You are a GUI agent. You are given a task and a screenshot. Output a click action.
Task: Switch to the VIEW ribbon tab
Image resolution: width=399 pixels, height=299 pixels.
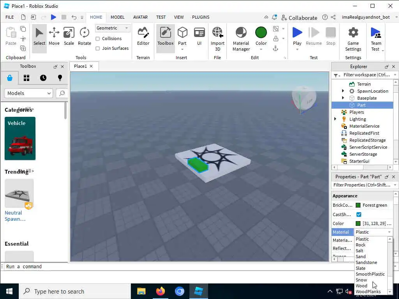(178, 17)
